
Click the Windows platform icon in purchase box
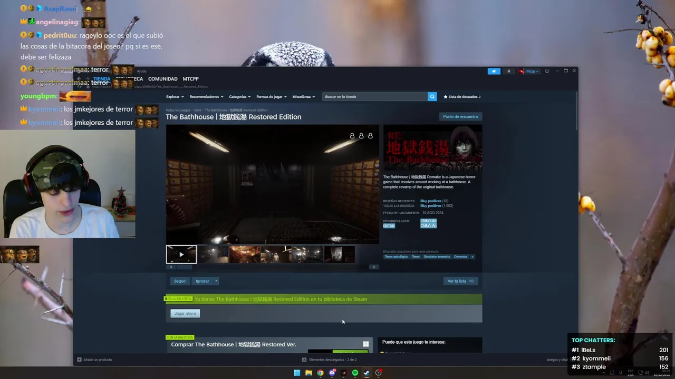(365, 344)
